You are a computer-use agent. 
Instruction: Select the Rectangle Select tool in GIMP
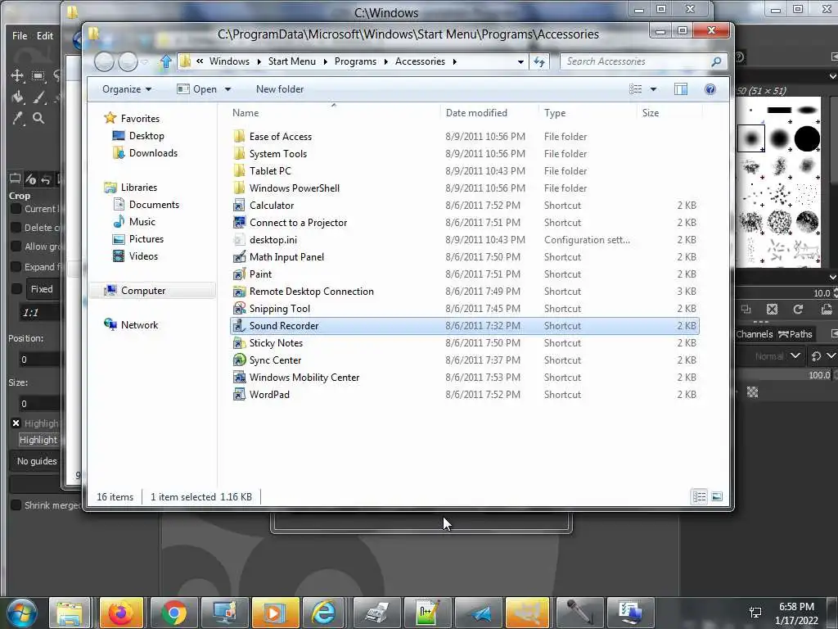coord(38,75)
